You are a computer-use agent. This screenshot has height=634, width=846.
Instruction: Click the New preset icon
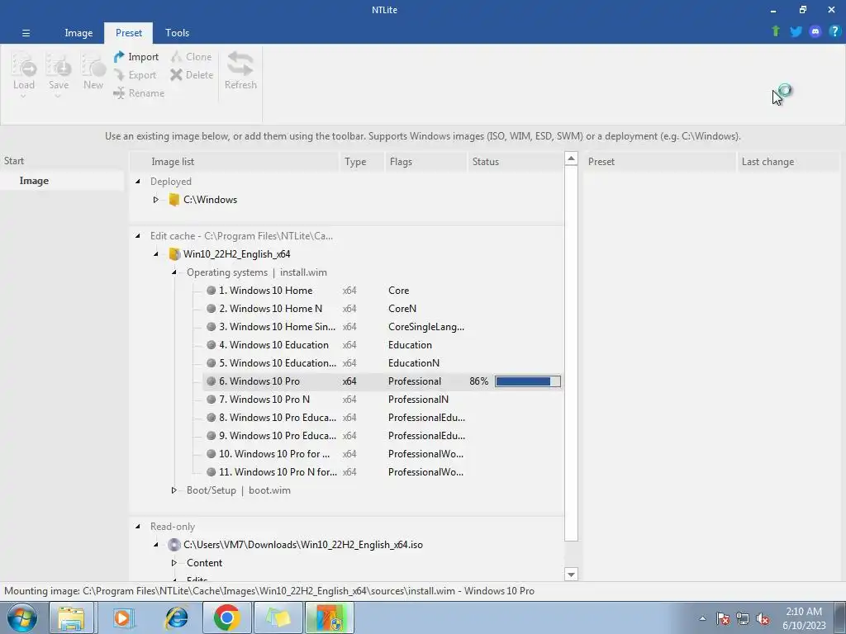93,65
